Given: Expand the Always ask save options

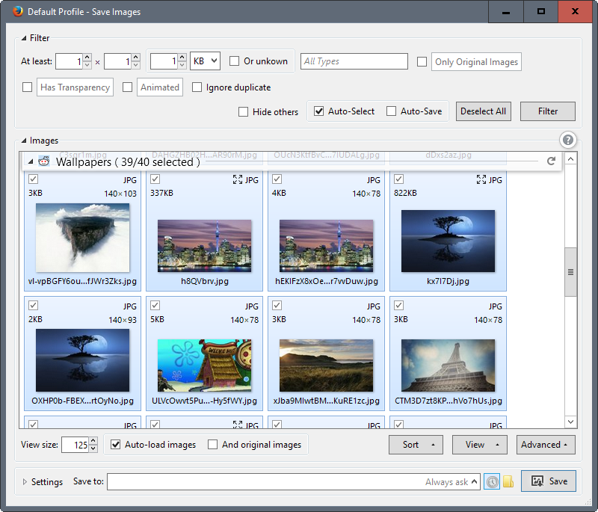Looking at the screenshot, I should pos(474,481).
